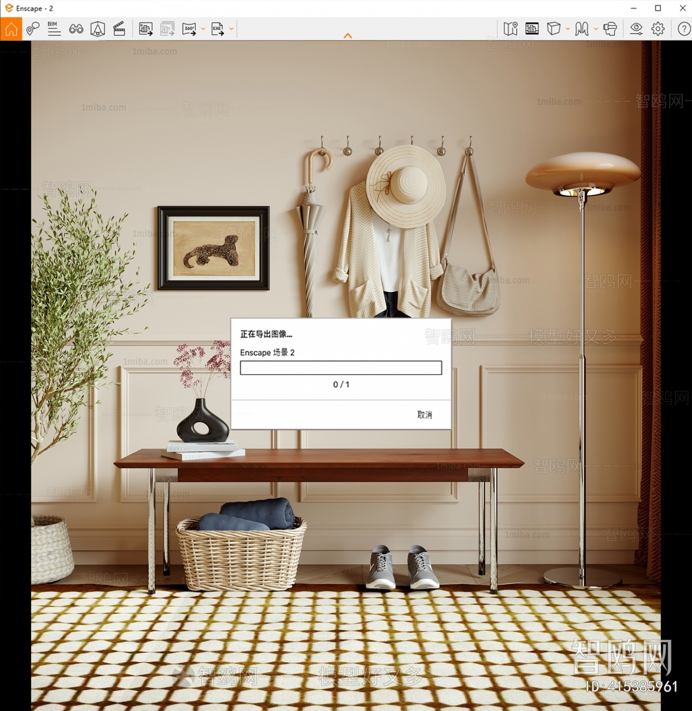Open the BIM information panel
The width and height of the screenshot is (692, 711).
[54, 29]
